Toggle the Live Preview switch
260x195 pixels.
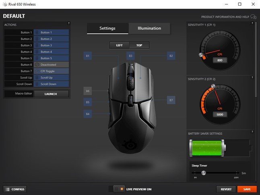(x=119, y=189)
